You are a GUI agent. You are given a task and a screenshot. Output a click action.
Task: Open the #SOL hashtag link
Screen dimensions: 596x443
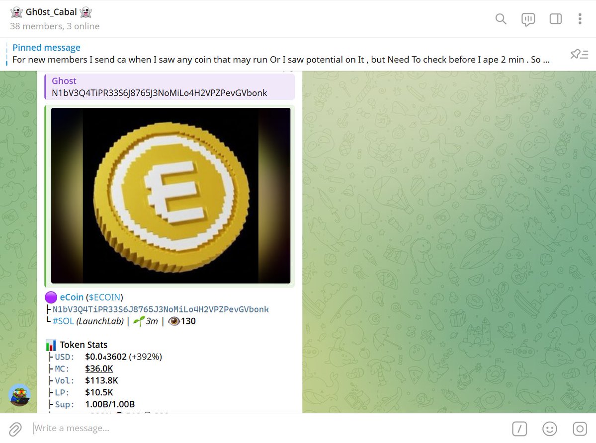(63, 321)
